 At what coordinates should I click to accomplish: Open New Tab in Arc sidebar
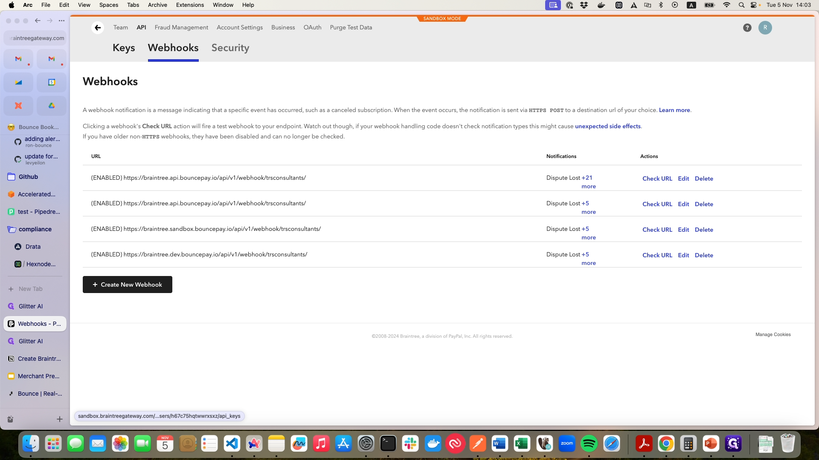35,289
